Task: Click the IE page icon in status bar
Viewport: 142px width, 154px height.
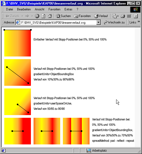Action: click(3, 151)
